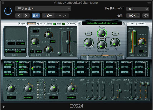The height and width of the screenshot is (110, 153).
Task: Toggle the plugin power button
Action: point(8,11)
